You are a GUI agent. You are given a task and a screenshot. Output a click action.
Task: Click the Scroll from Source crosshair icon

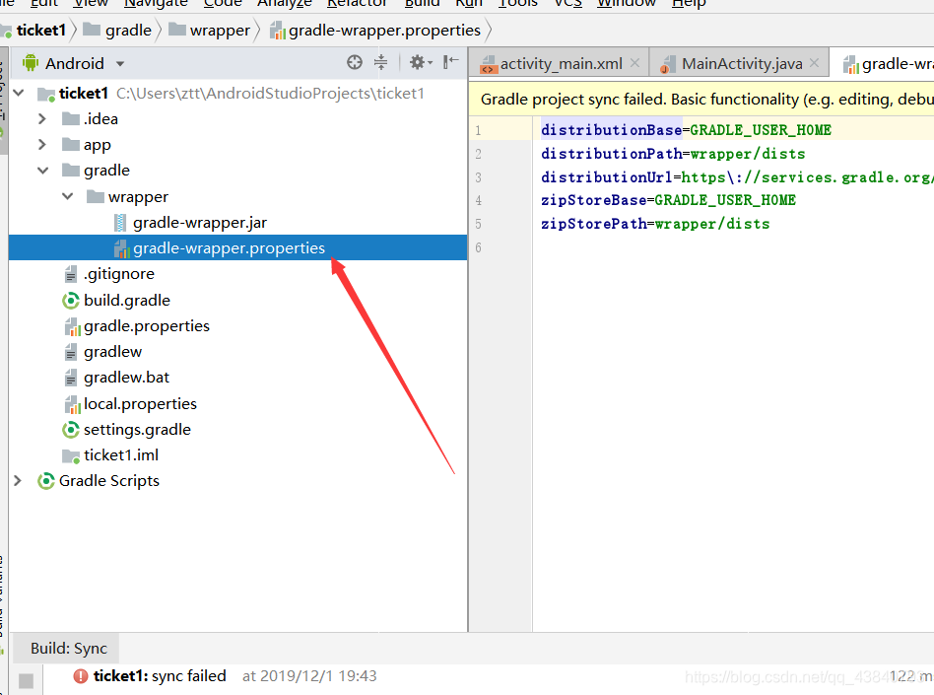point(354,62)
